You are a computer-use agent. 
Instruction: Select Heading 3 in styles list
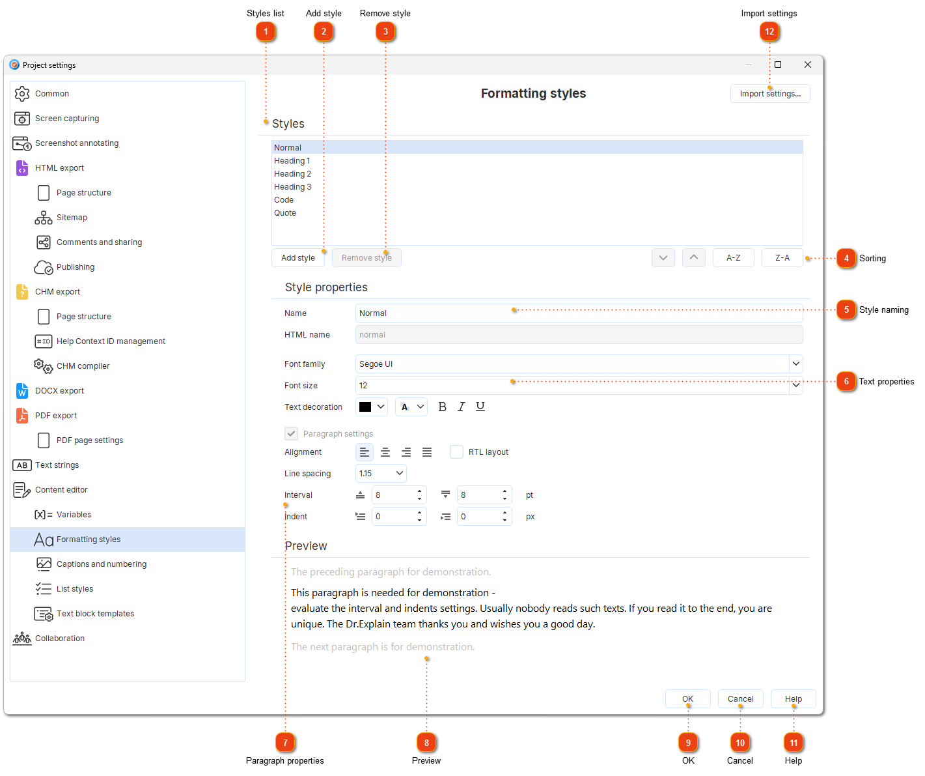[537, 187]
